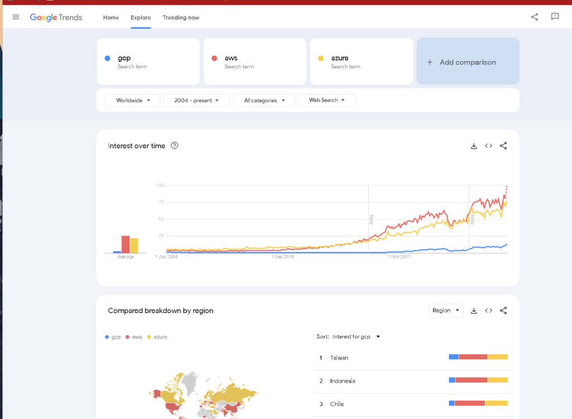Click gcp in the map legend

coord(113,337)
